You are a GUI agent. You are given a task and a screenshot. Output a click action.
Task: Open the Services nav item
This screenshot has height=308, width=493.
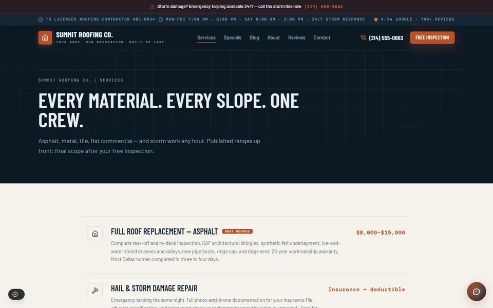pyautogui.click(x=206, y=37)
